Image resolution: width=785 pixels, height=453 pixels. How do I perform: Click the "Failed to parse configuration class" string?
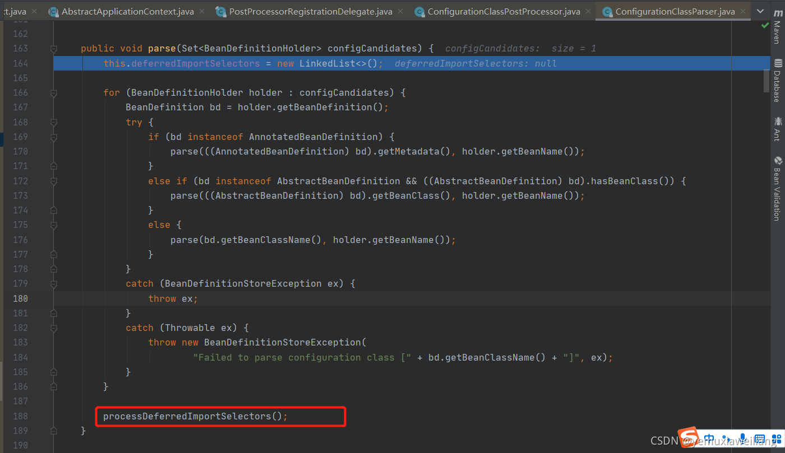302,357
